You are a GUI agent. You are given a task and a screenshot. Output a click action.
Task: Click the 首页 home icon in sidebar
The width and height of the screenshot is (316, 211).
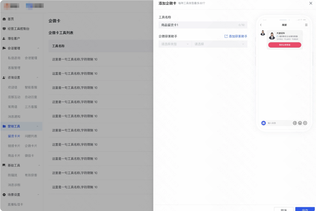point(4,19)
